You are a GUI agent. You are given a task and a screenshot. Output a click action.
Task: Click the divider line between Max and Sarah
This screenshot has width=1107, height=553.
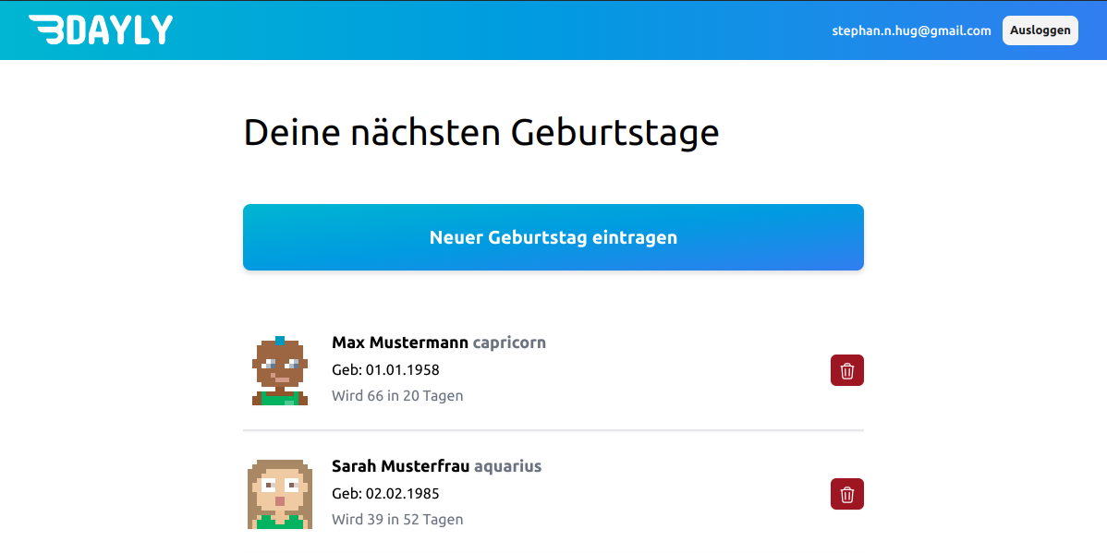[x=553, y=430]
